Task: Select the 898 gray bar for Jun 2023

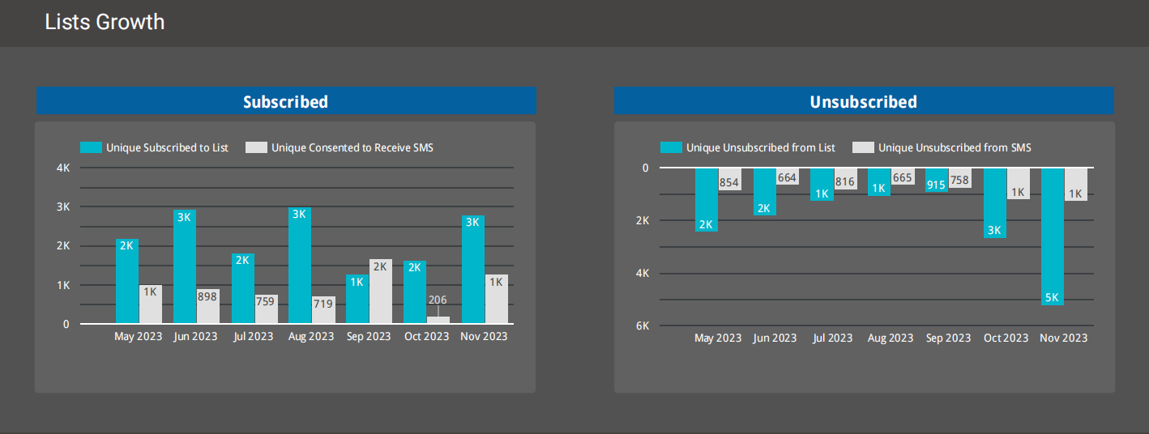Action: click(x=207, y=306)
